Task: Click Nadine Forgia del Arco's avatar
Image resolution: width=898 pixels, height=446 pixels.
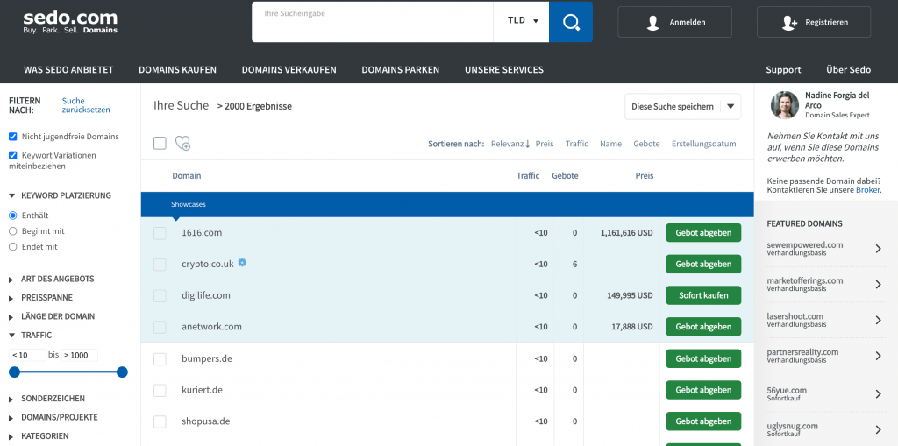Action: coord(784,105)
